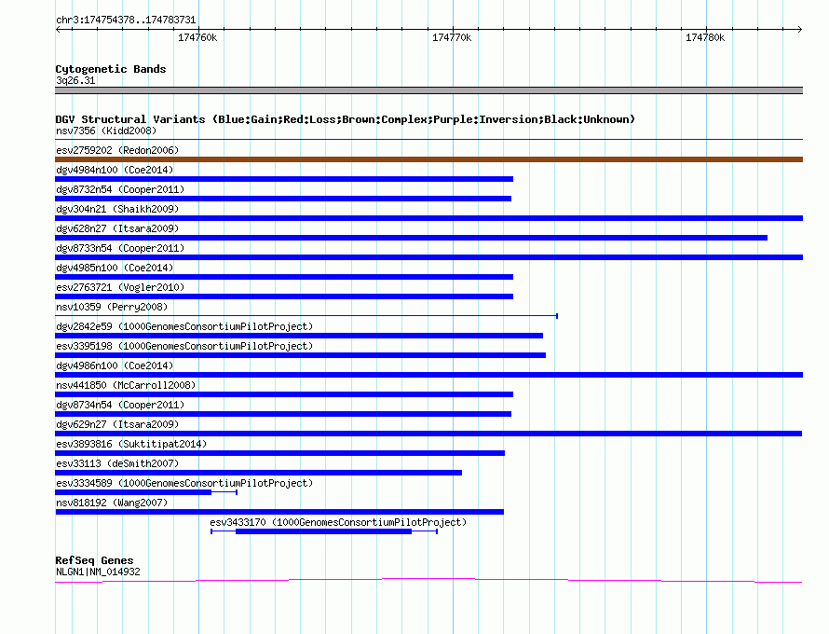Open variant nsv7356 (Kidd2008) label
This screenshot has width=829, height=634.
[106, 131]
